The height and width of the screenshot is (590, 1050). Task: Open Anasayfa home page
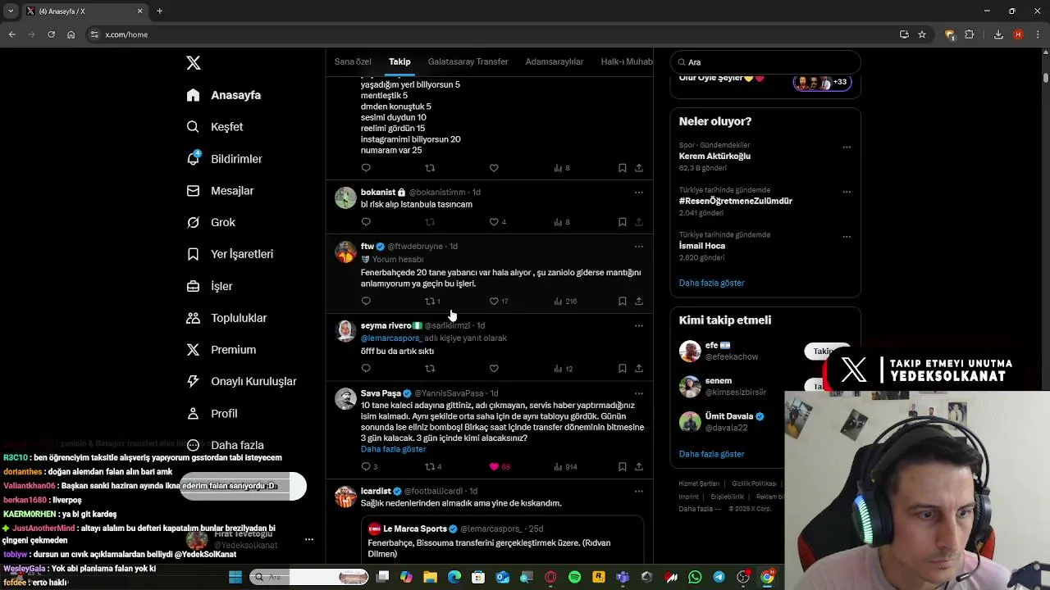[x=223, y=95]
